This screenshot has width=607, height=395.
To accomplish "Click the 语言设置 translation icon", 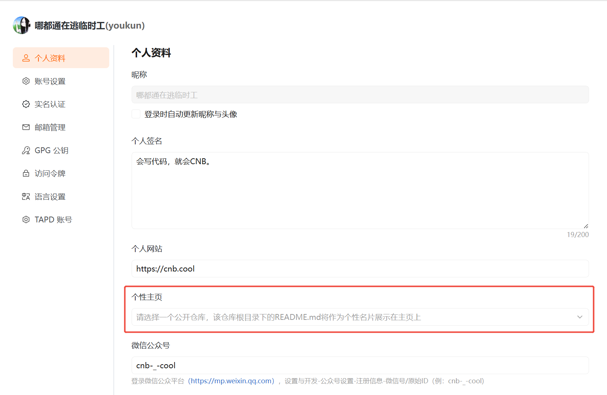I will pos(26,196).
